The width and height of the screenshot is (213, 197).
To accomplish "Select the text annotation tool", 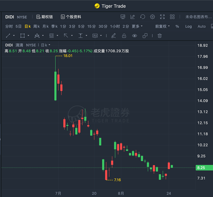I will coord(95,36).
